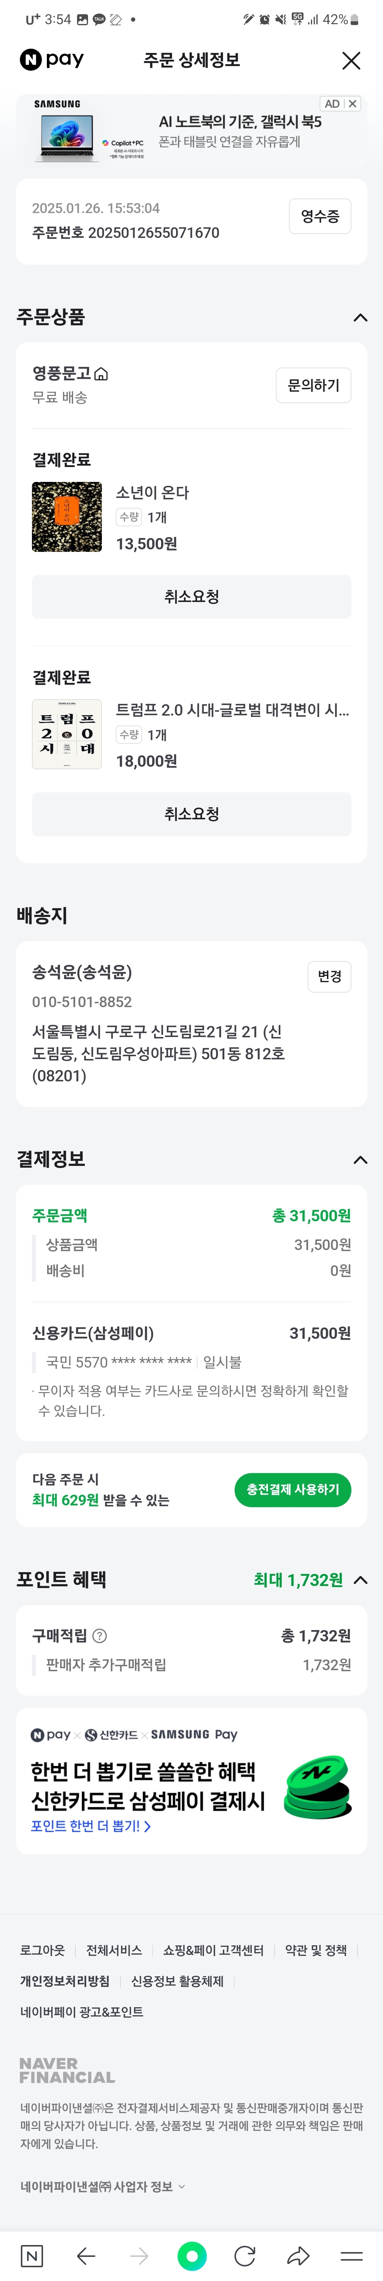Request cancel for 소년이 온다
This screenshot has height=2281, width=383.
coord(192,597)
